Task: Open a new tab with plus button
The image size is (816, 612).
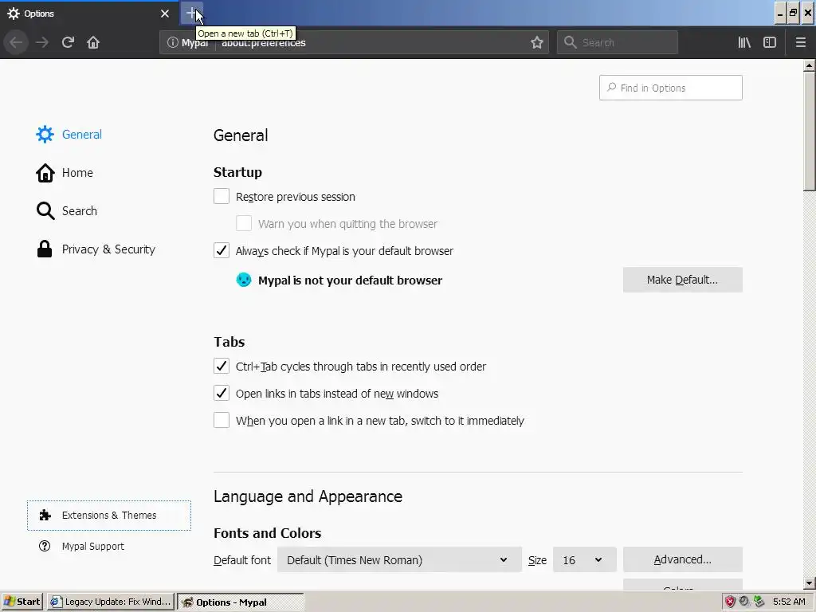Action: click(191, 14)
